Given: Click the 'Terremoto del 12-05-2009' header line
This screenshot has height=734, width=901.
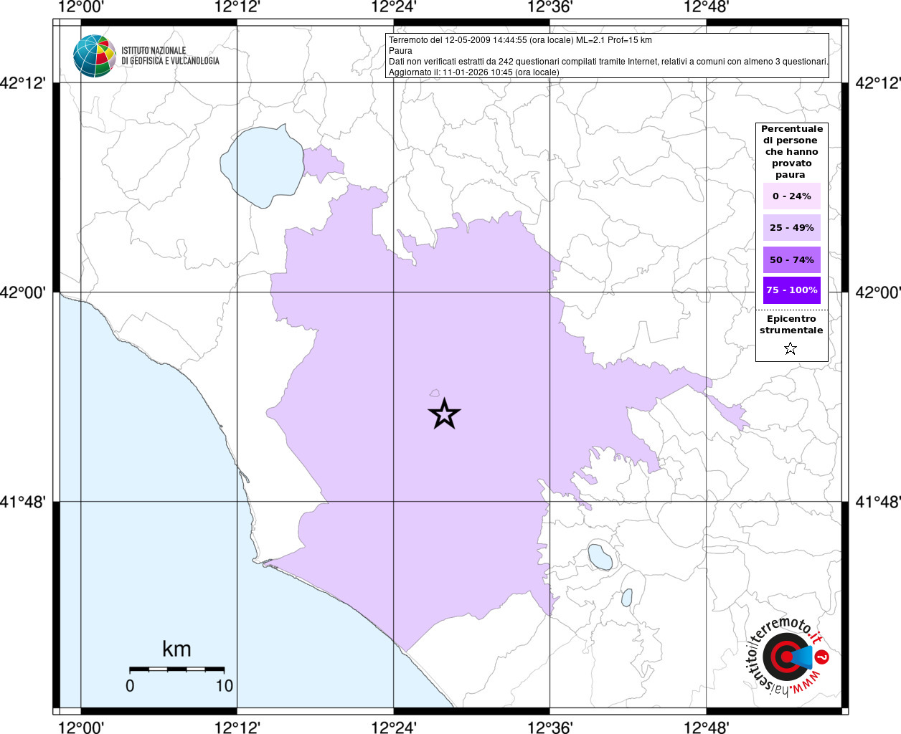Looking at the screenshot, I should coord(520,40).
